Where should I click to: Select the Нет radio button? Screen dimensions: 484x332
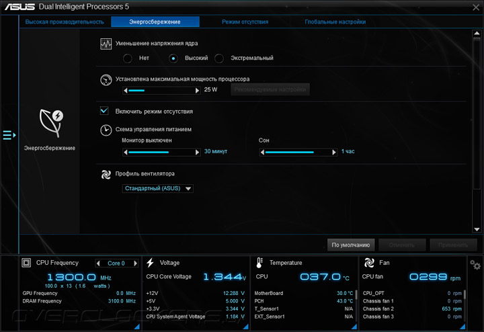(x=128, y=58)
